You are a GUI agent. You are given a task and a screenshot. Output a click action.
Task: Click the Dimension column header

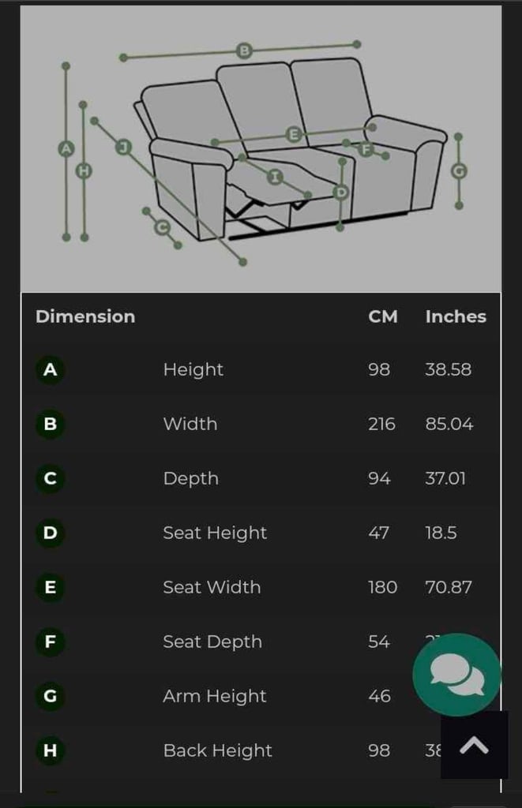point(85,316)
